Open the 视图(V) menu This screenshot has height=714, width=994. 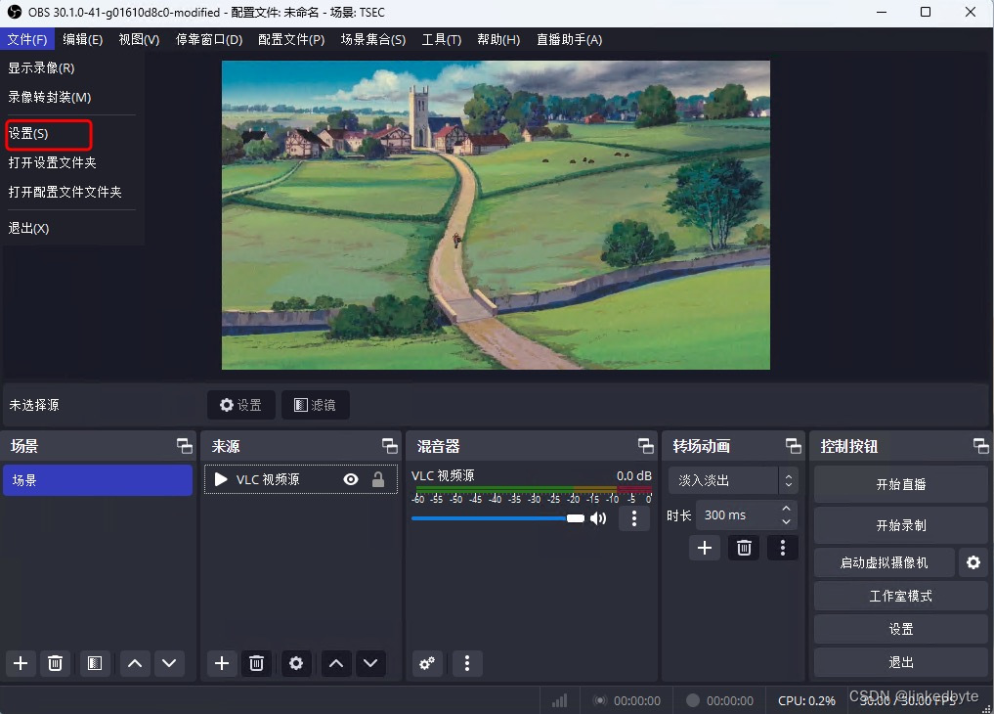[139, 39]
